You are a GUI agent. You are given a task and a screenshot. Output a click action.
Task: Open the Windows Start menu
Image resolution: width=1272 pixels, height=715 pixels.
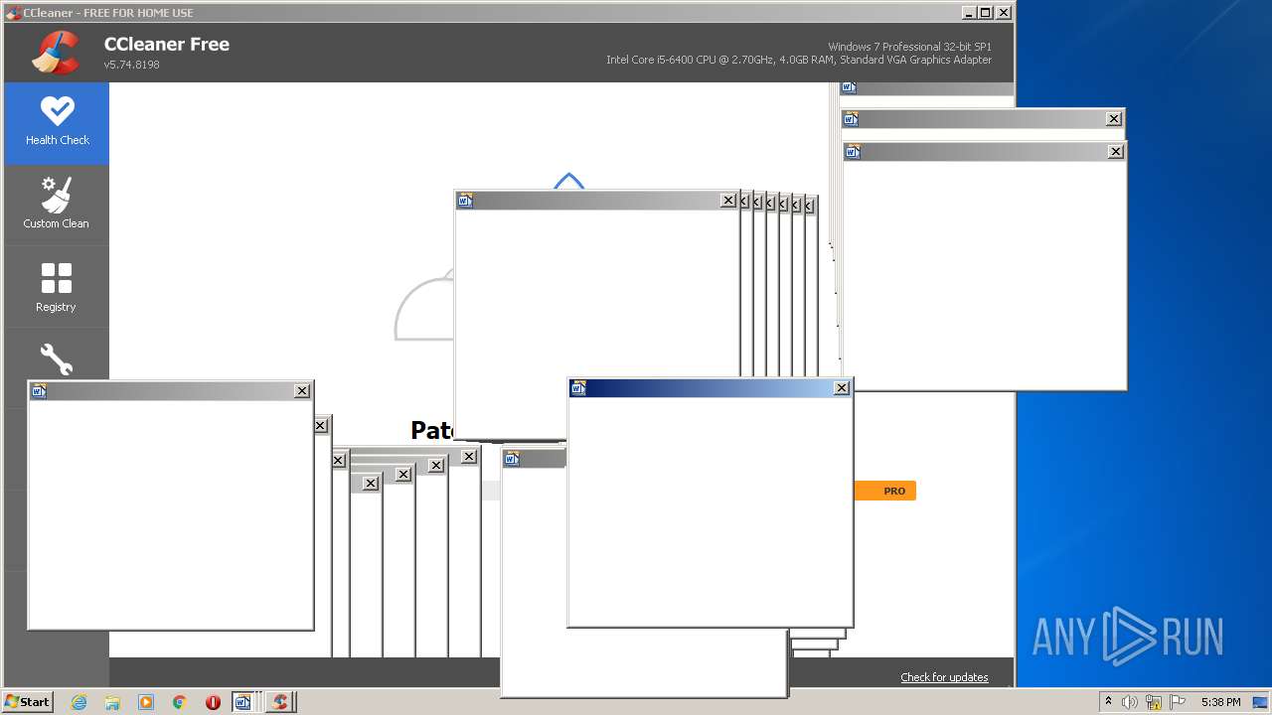27,702
